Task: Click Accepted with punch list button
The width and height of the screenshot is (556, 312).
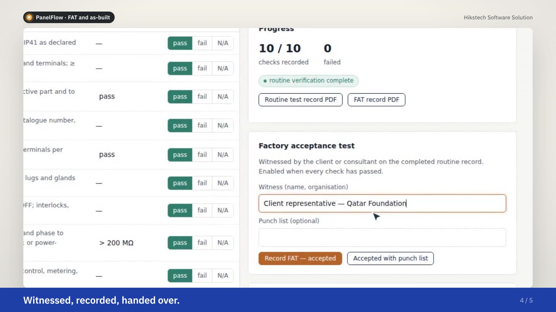Action: pos(390,259)
